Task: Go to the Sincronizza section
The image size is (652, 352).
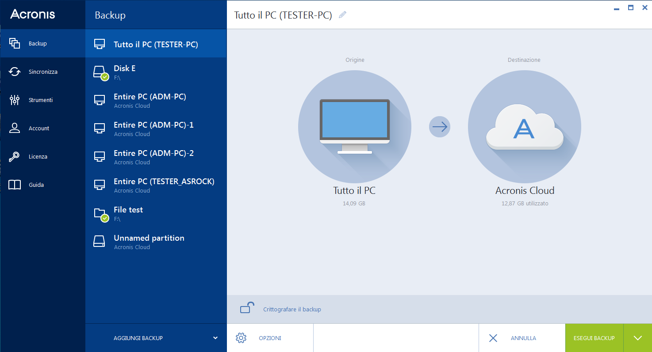Action: 42,72
